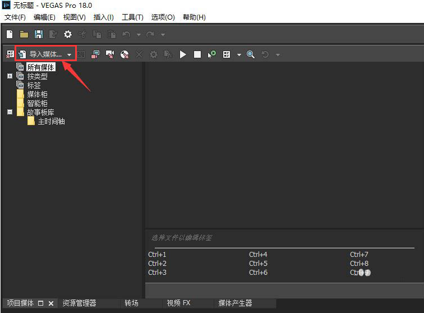424x313 pixels.
Task: Select 按类型 tree item
Action: [x=38, y=76]
